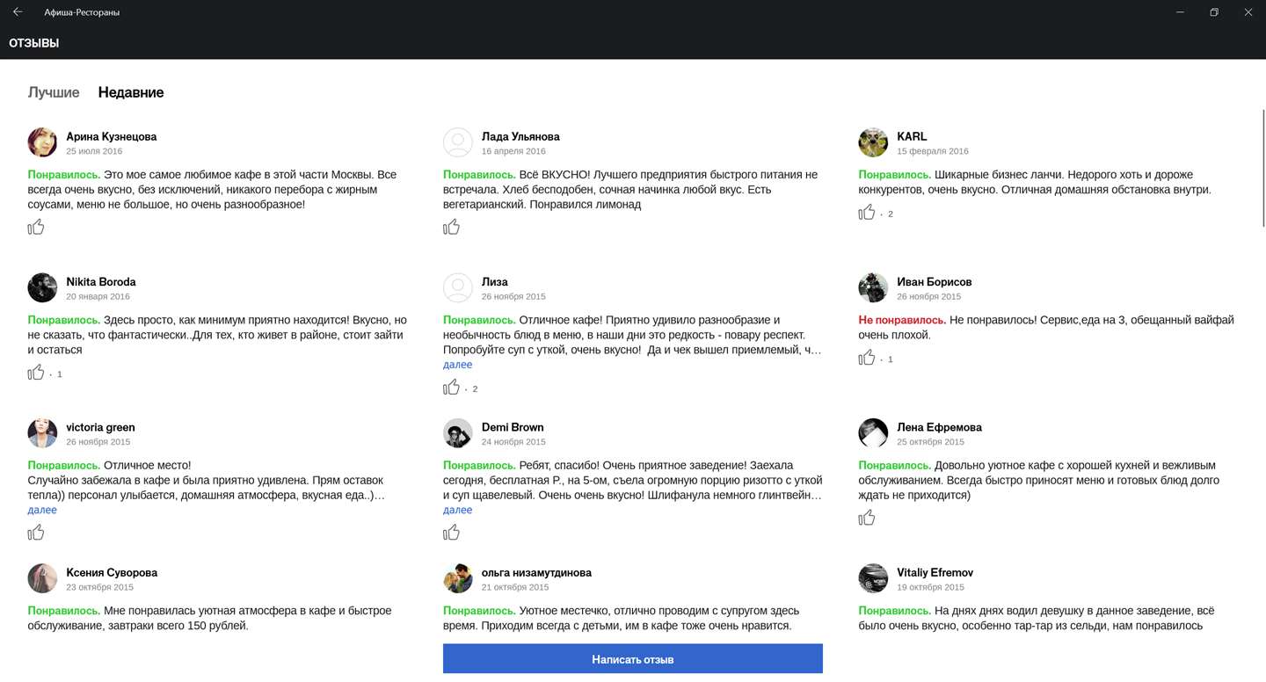The image size is (1266, 682).
Task: Like KARL's review about business lunches
Action: pyautogui.click(x=867, y=213)
